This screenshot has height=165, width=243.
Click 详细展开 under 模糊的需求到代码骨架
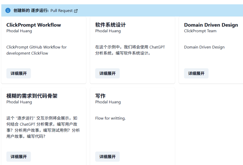(19, 157)
